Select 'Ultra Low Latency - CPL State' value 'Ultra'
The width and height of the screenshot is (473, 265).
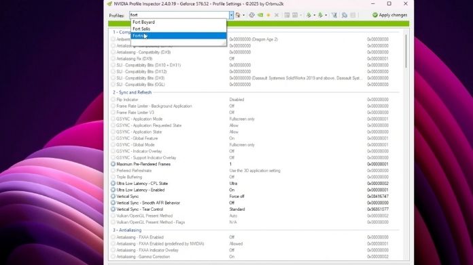233,184
